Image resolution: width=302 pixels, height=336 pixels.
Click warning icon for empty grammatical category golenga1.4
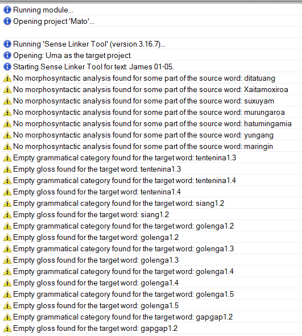coord(7,271)
